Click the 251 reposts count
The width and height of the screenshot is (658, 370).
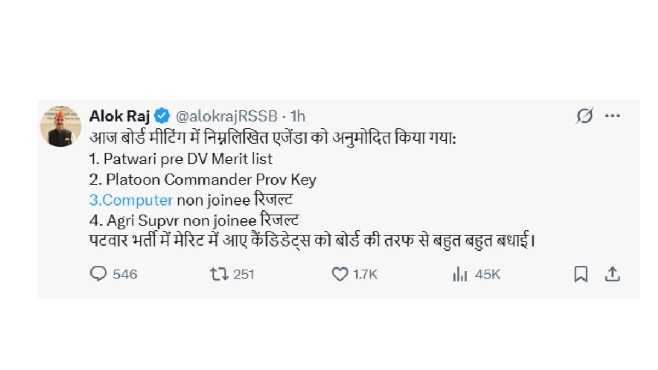(x=243, y=274)
